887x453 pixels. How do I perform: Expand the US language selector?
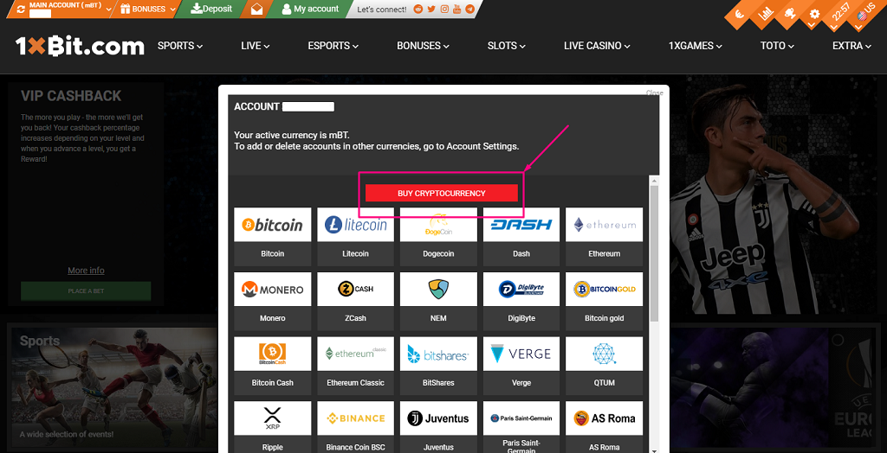tap(864, 14)
